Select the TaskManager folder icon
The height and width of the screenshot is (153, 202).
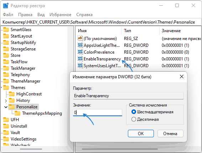(6, 68)
